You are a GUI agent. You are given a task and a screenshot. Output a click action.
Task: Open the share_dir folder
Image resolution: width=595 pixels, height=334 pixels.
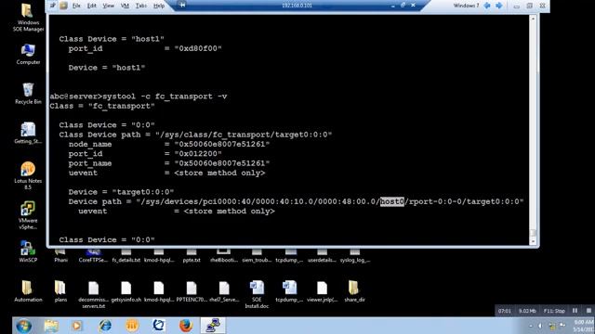click(x=355, y=290)
